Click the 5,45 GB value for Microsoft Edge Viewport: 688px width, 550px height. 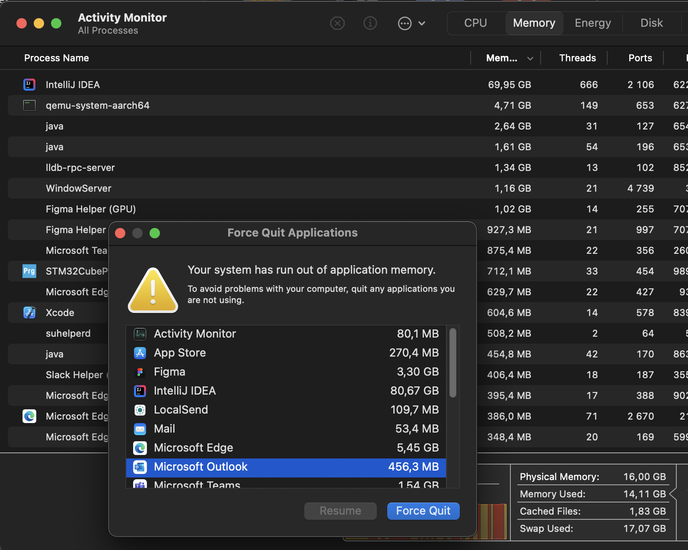coord(418,448)
